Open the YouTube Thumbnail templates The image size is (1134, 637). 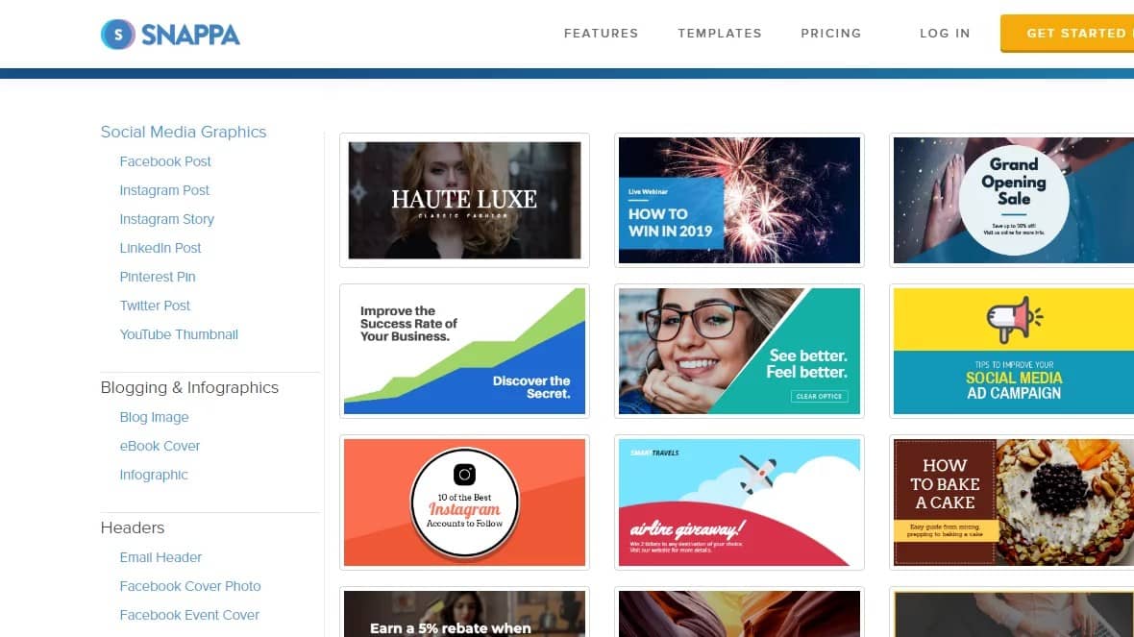[179, 334]
